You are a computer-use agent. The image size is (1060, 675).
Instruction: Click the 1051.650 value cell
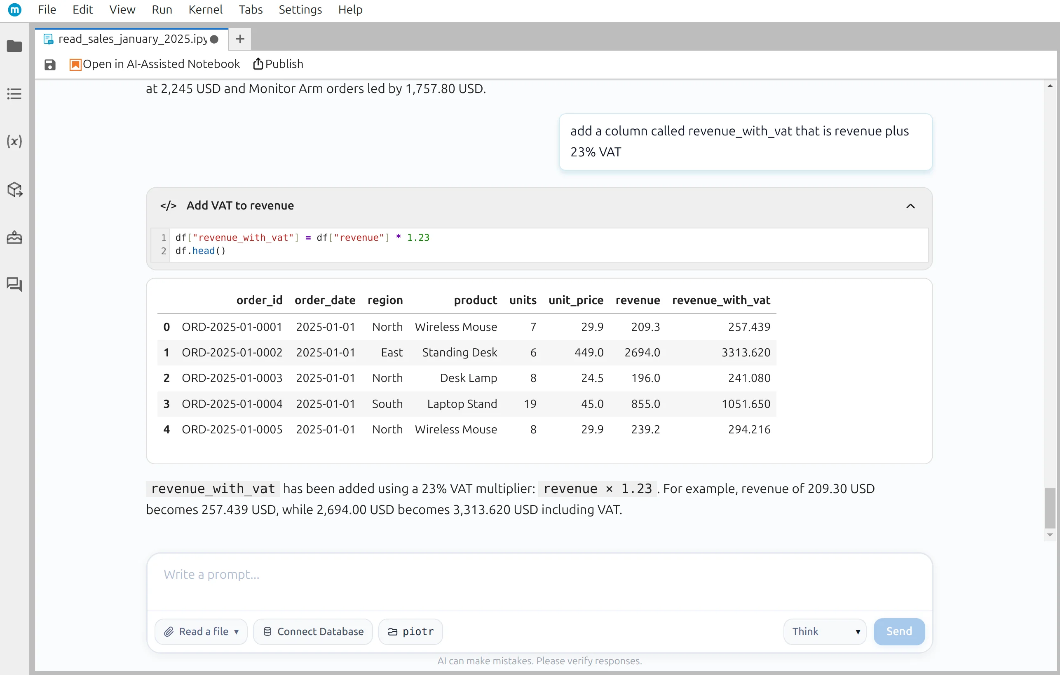(x=746, y=404)
